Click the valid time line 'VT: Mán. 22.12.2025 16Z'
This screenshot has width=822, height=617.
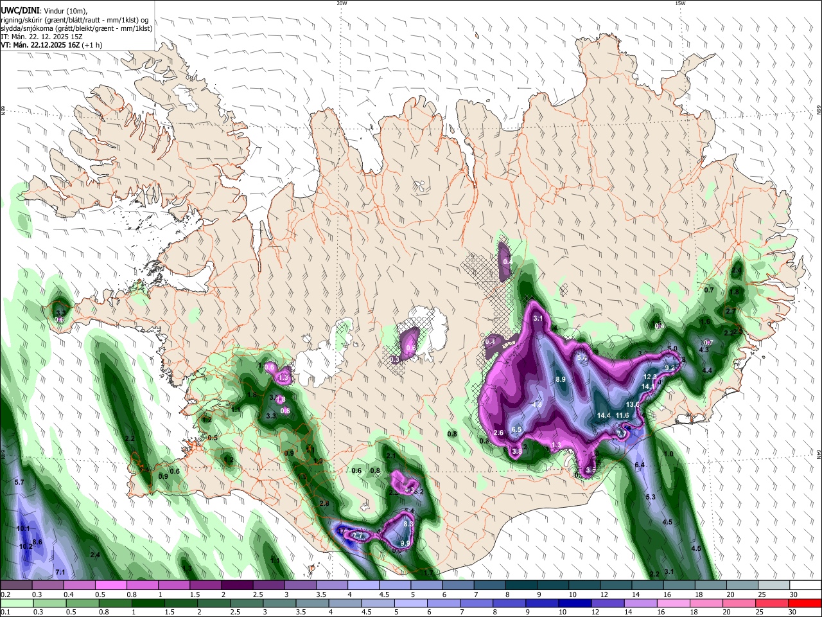(40, 45)
